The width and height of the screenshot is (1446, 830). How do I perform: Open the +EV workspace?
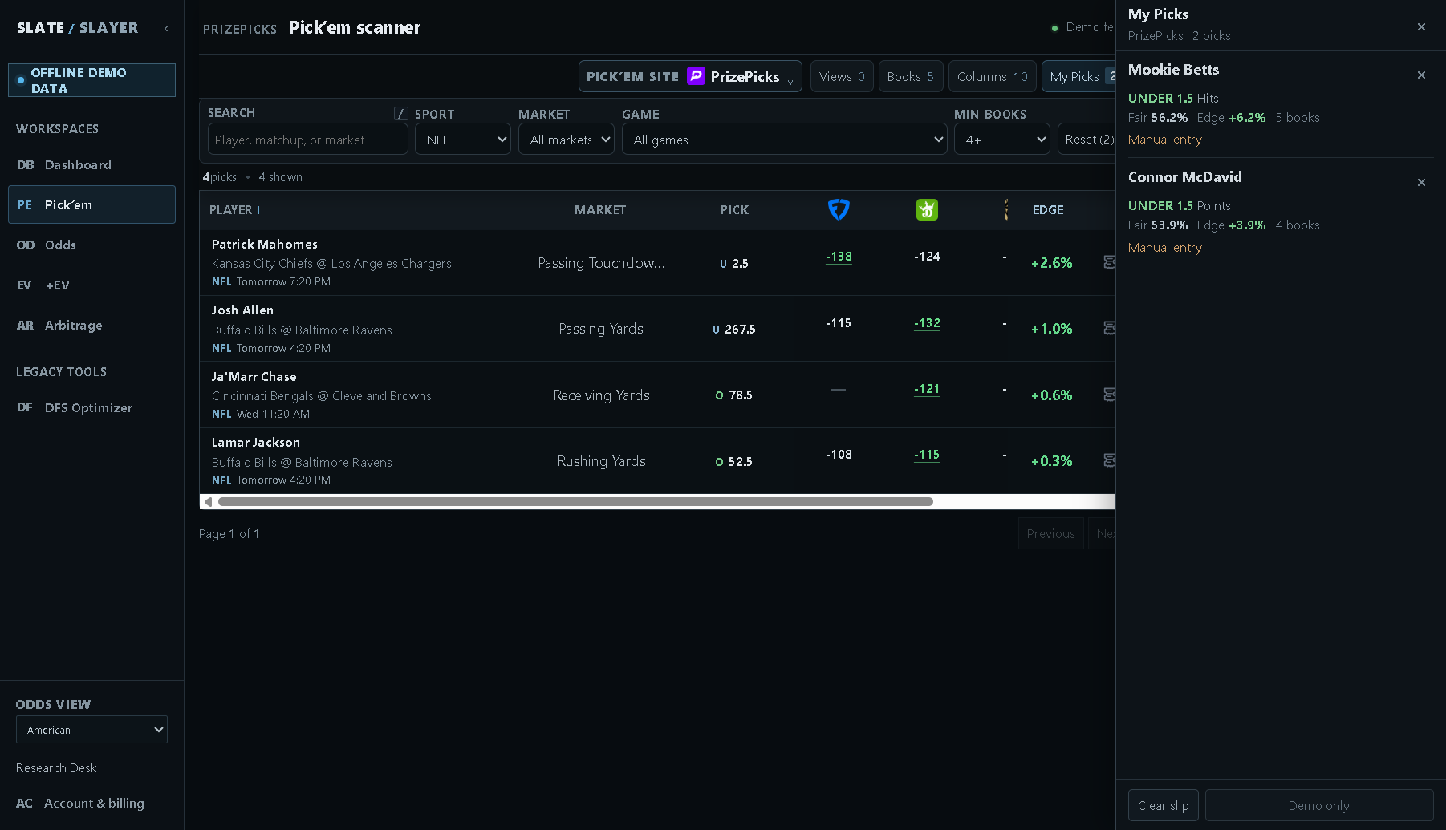[91, 285]
